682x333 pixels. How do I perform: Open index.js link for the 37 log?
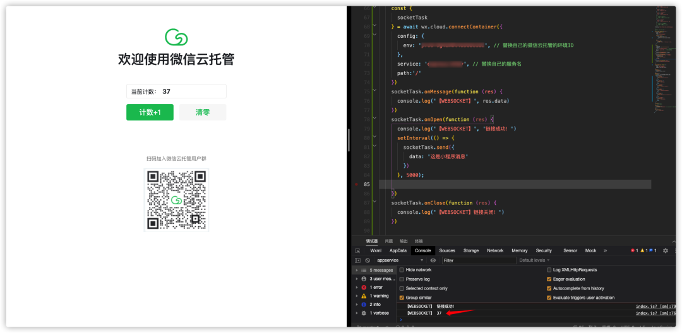(x=656, y=313)
